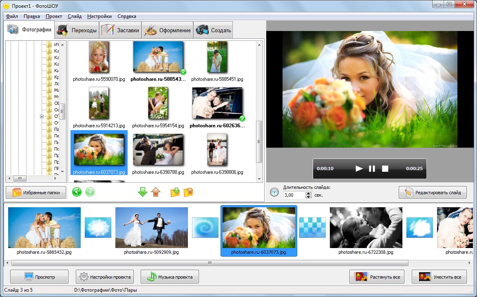Stop the slideshow preview playback
Image resolution: width=477 pixels, height=297 pixels.
(385, 168)
